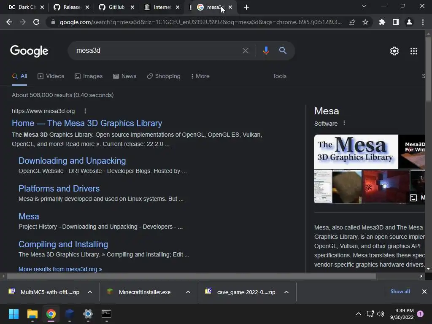Open the command prompt taskbar icon
Screen dimensions: 432x324
click(x=106, y=314)
